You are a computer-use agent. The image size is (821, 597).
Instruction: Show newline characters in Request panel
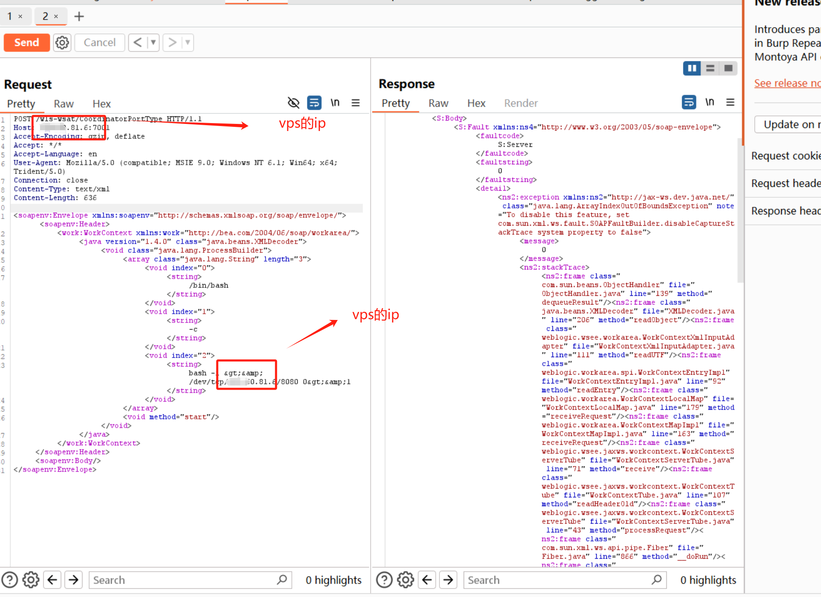point(335,103)
